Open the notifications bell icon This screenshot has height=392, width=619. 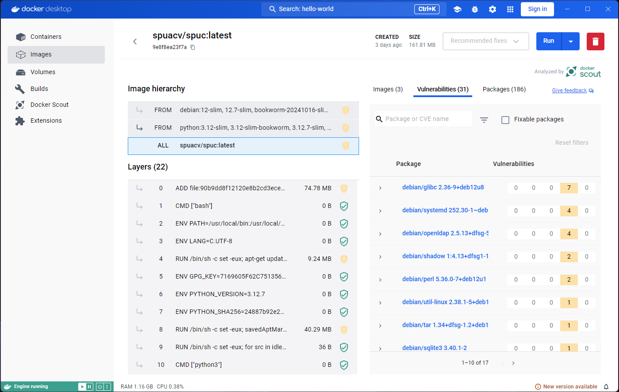pyautogui.click(x=606, y=387)
